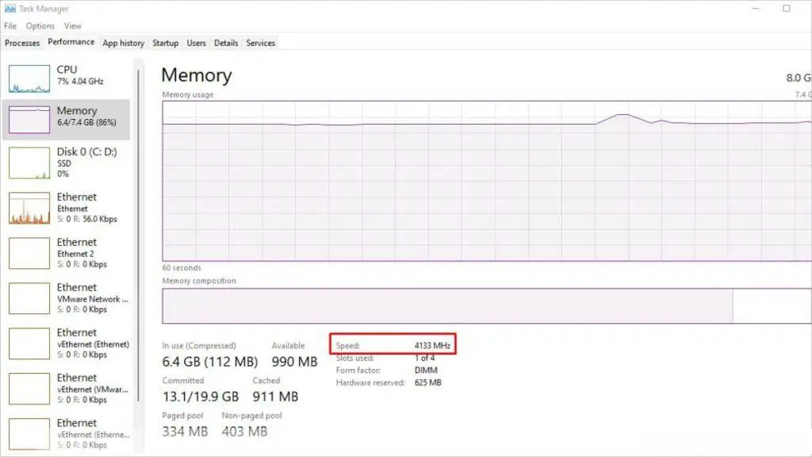Switch to the Startup tab
The width and height of the screenshot is (812, 457).
coord(165,43)
